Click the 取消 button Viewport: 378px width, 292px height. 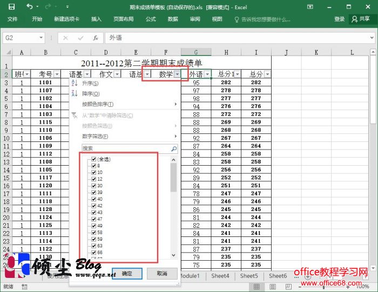(x=162, y=274)
